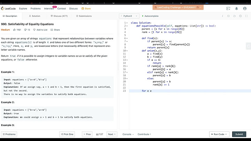The width and height of the screenshot is (251, 141).
Task: Enter fullscreen editor mode
Action: [246, 16]
